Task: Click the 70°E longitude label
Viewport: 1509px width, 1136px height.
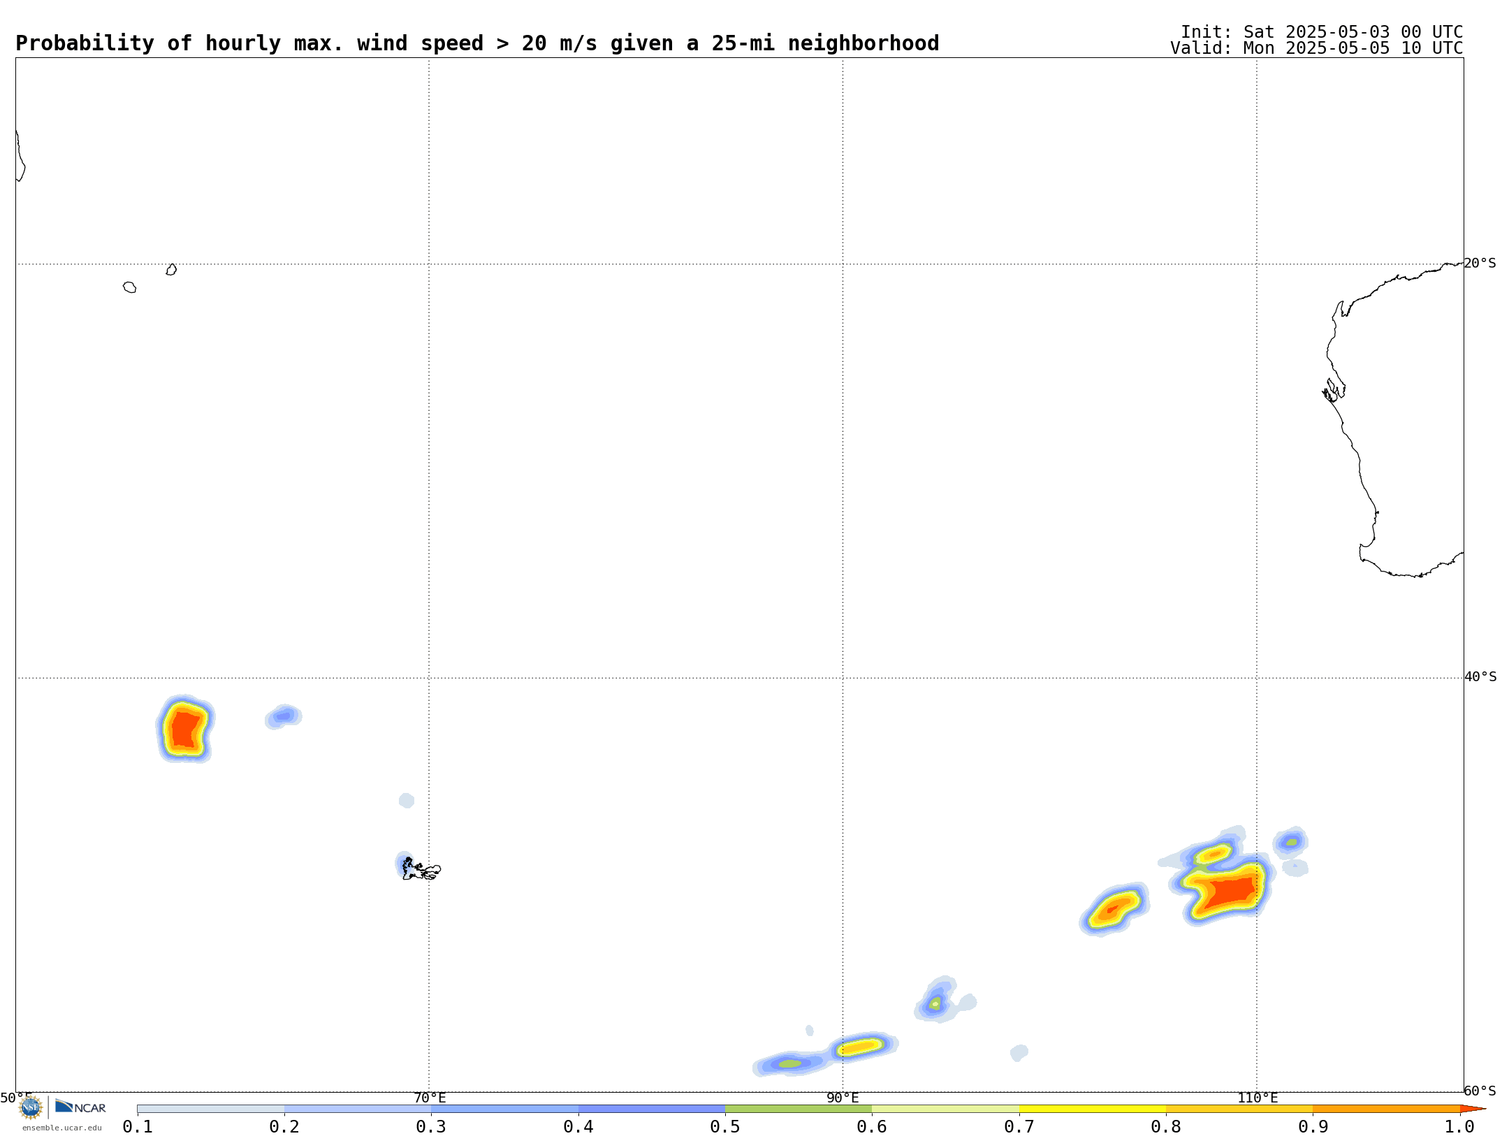Action: (x=430, y=1098)
